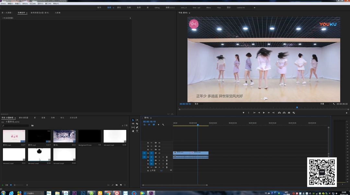
Task: Toggle V3 track eye visibility
Action: 159,146
